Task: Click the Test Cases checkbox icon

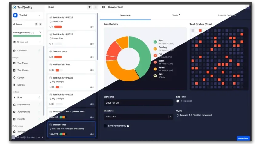Action: point(14,70)
